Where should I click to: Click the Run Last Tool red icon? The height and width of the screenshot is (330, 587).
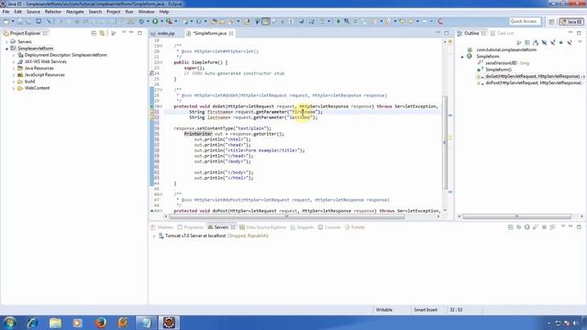click(x=170, y=22)
